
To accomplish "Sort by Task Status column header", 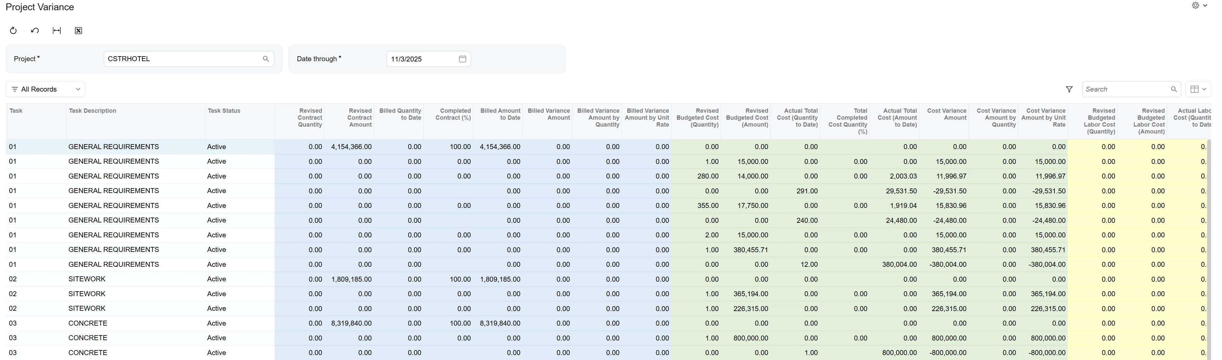I will (224, 111).
